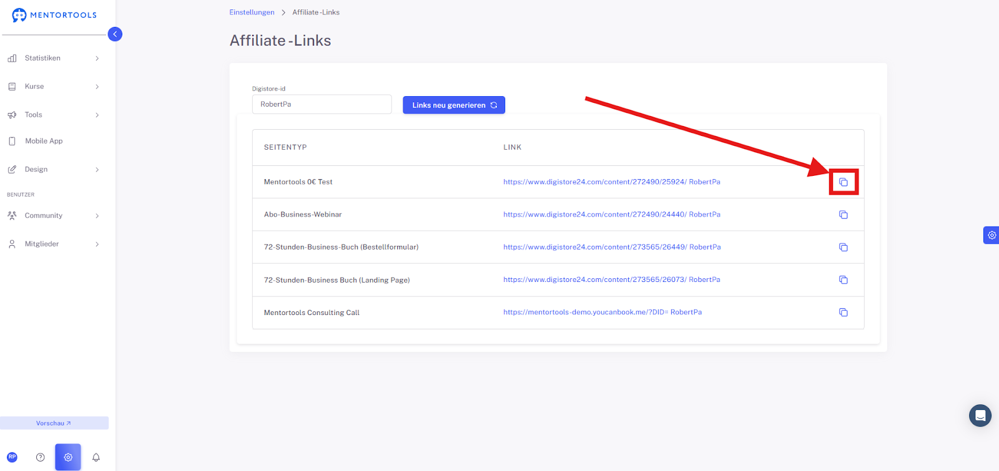Expand the Mitglieder menu chevron

click(97, 244)
